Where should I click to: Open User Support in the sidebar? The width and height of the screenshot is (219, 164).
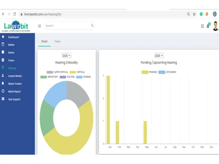(14, 99)
